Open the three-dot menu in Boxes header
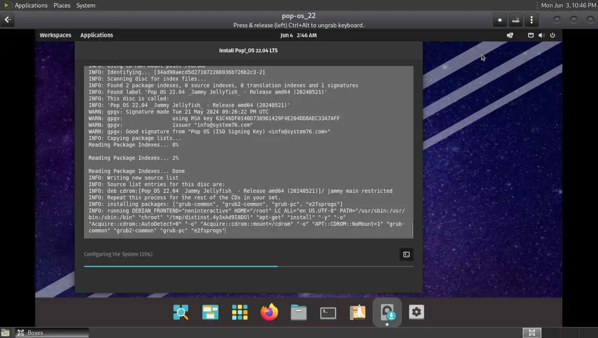The width and height of the screenshot is (598, 338). [532, 20]
